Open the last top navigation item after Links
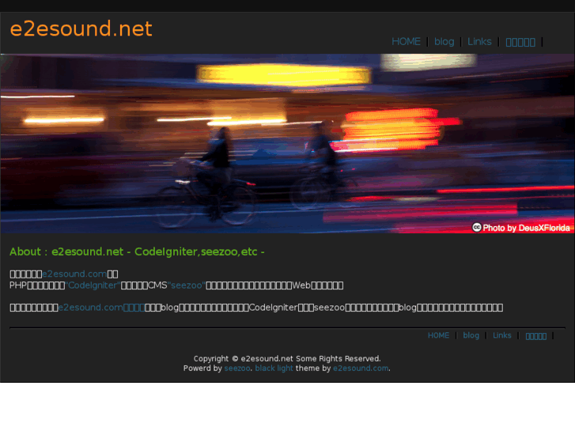 coord(520,42)
